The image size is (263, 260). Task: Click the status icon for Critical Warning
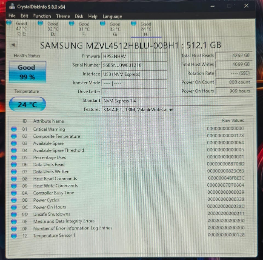[14, 129]
